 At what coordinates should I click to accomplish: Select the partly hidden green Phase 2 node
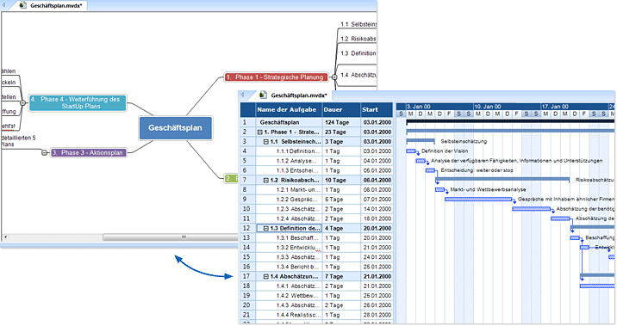231,178
